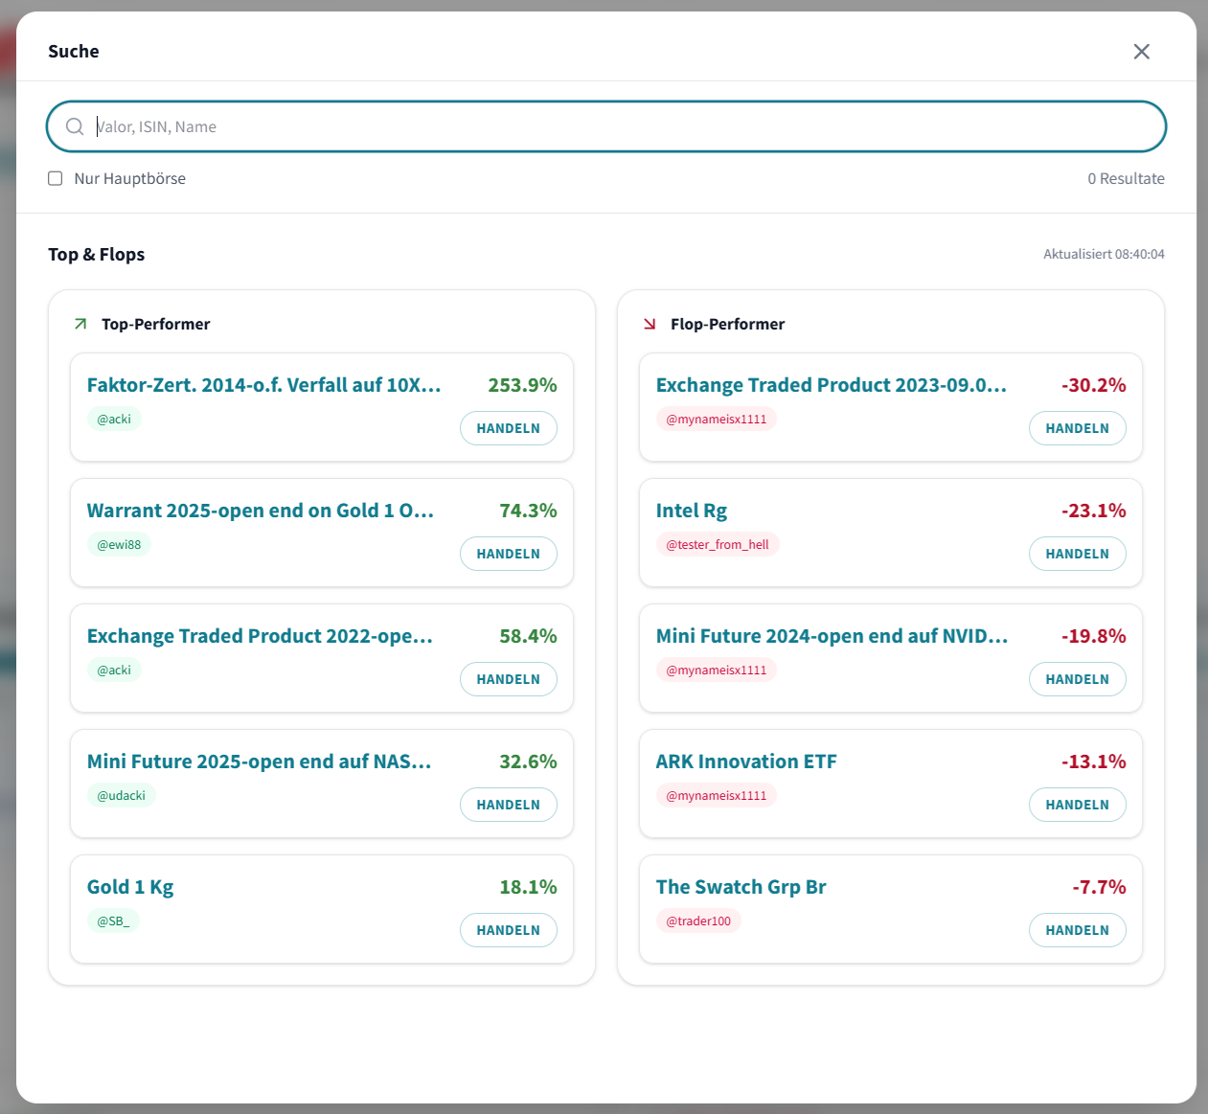Select the @tester_from_hell user tag
The height and width of the screenshot is (1114, 1208).
coord(718,545)
